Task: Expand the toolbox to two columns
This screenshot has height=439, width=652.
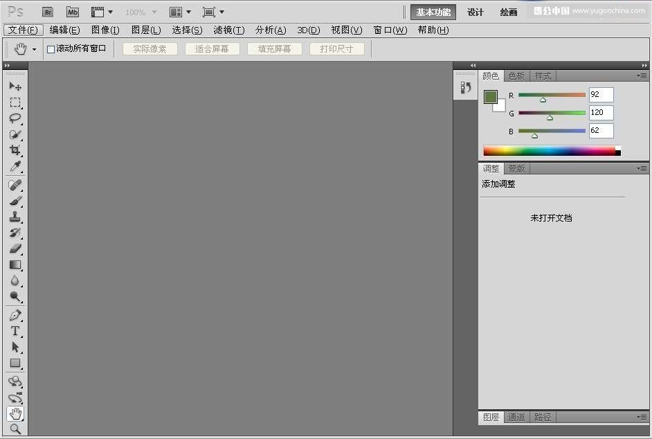Action: coord(7,65)
